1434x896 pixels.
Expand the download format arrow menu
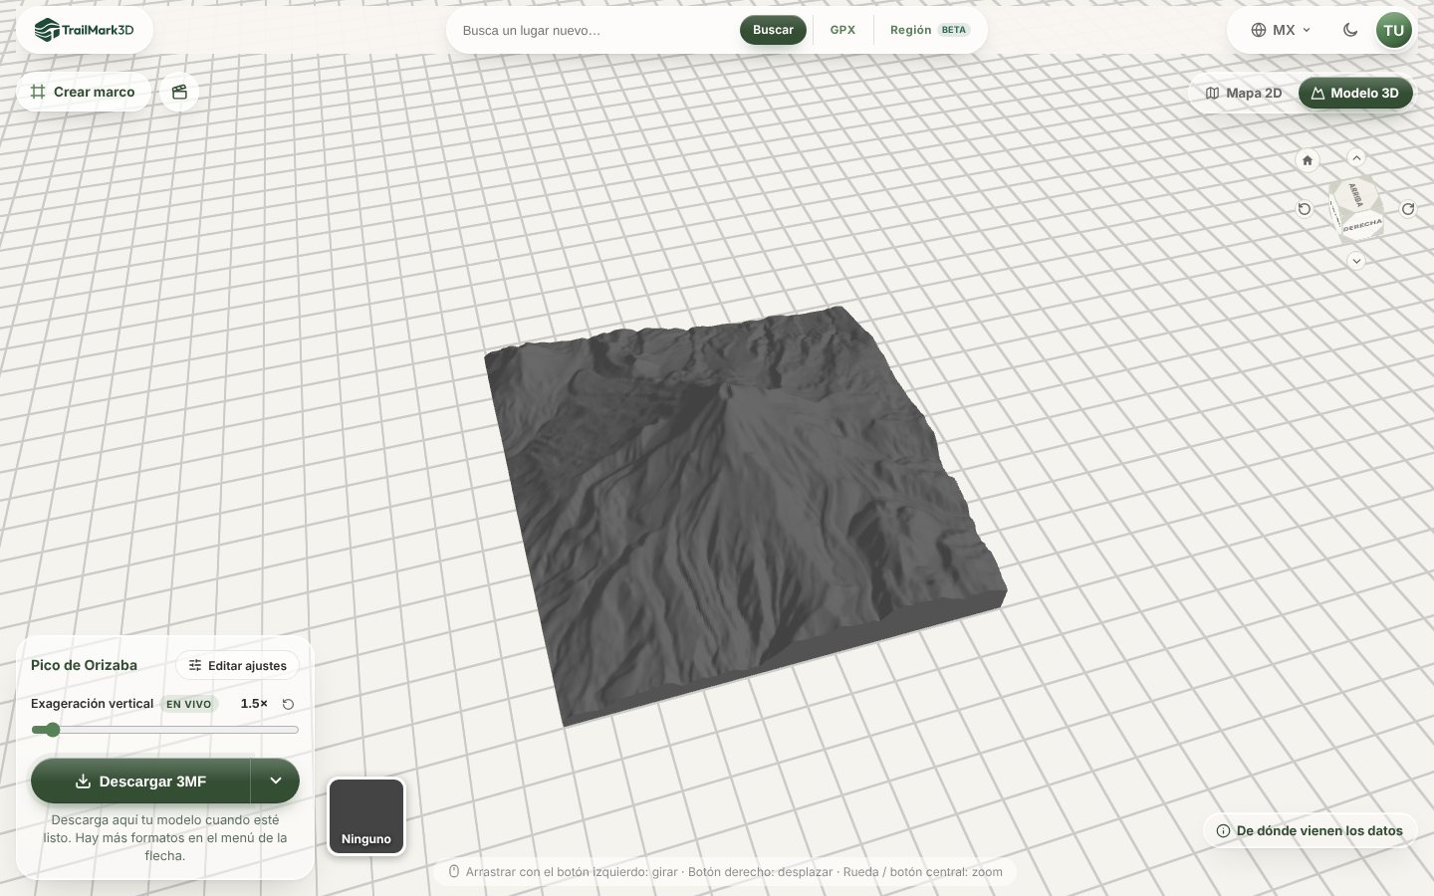[276, 782]
